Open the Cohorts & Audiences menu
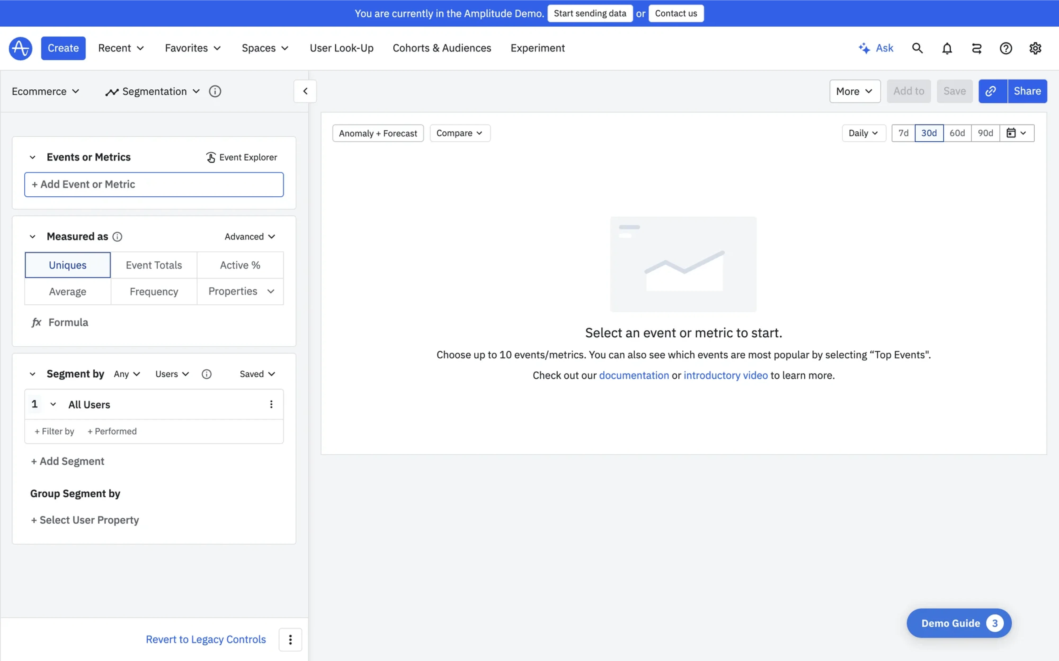This screenshot has width=1059, height=661. click(442, 48)
